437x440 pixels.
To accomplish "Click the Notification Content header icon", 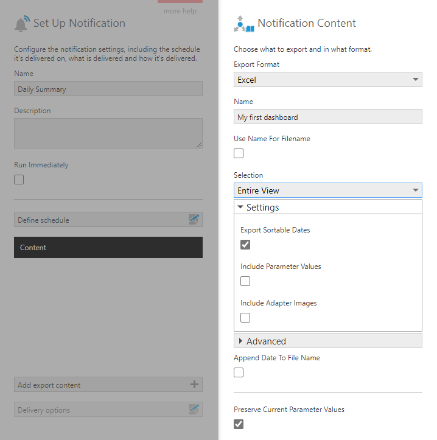I will 244,24.
